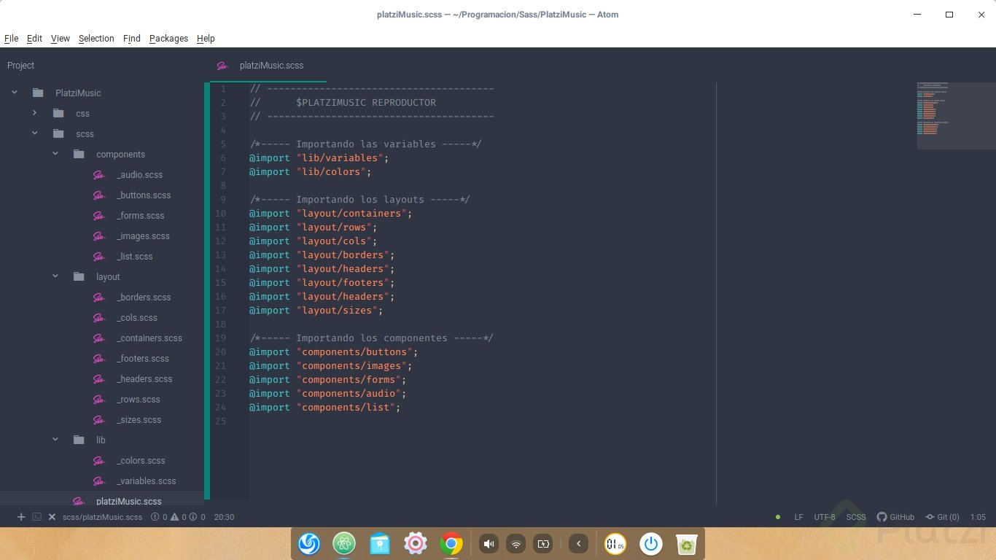Open the terminal icon in the status bar
This screenshot has width=996, height=560.
(36, 517)
